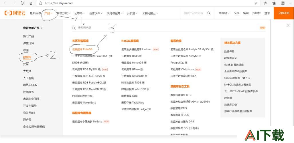
Task: Open the 文档 link
Action: click(236, 13)
